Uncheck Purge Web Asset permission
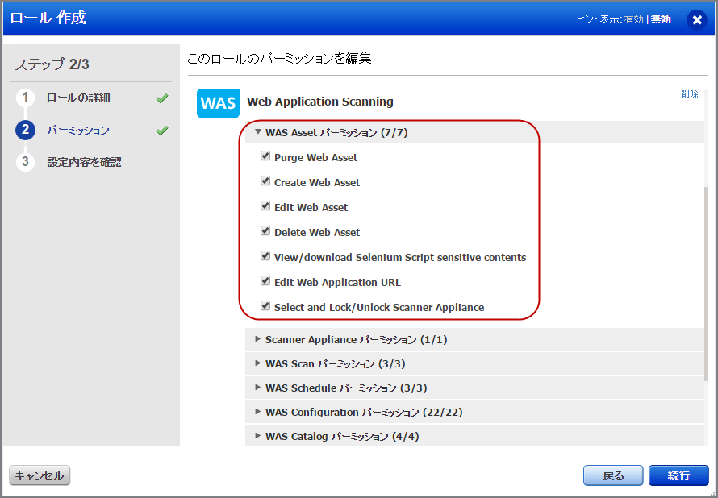Screen dimensions: 718x498 click(265, 156)
